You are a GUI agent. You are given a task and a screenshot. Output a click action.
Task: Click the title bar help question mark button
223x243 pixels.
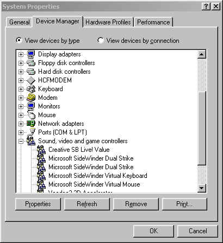pos(206,7)
